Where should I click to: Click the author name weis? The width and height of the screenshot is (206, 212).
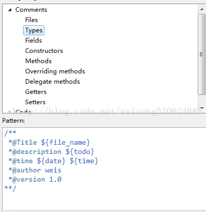pos(53,170)
